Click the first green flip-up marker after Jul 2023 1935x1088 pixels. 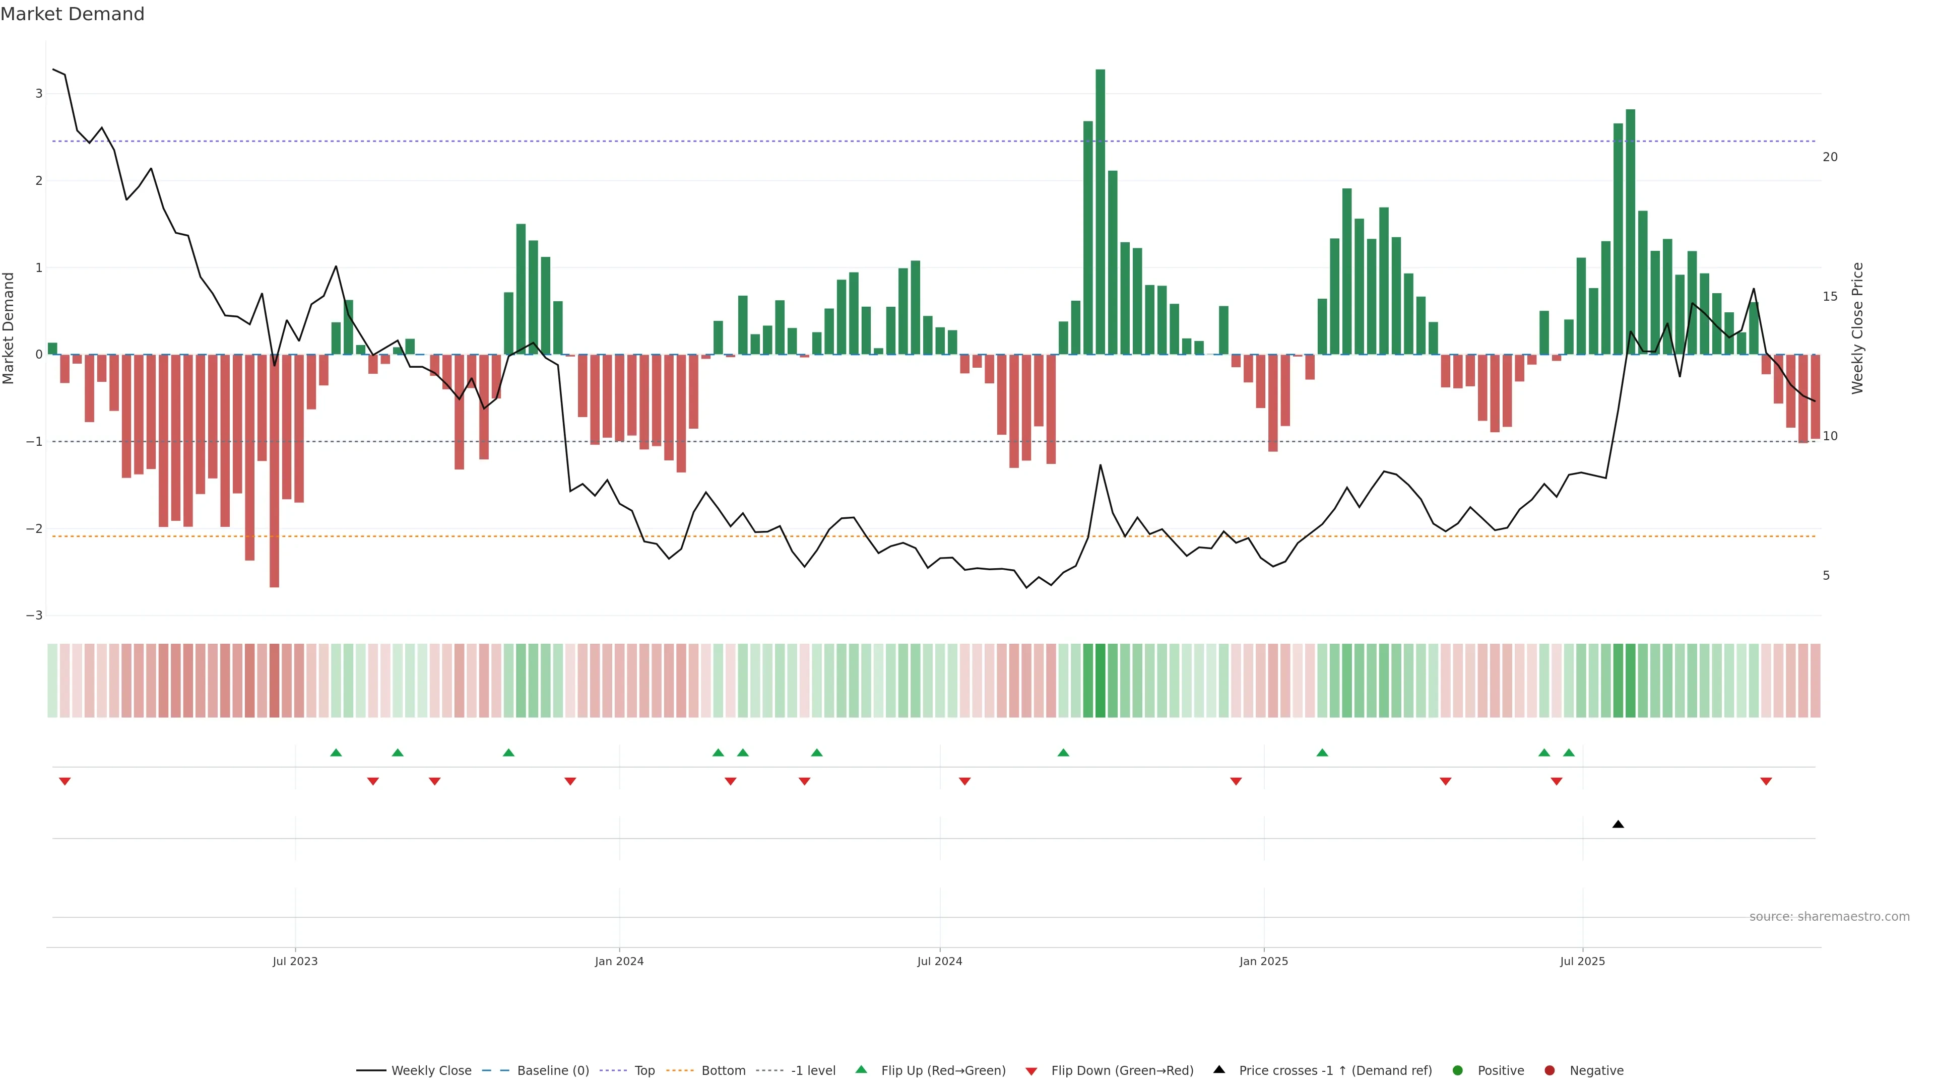(x=336, y=753)
